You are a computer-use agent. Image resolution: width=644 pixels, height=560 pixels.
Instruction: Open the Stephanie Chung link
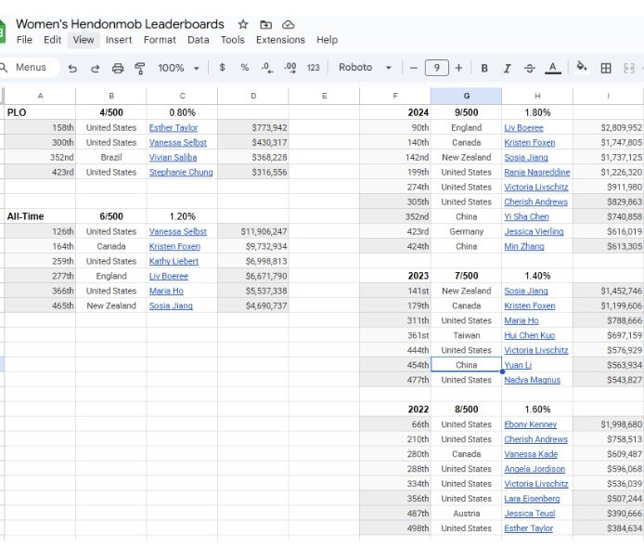[x=181, y=173]
